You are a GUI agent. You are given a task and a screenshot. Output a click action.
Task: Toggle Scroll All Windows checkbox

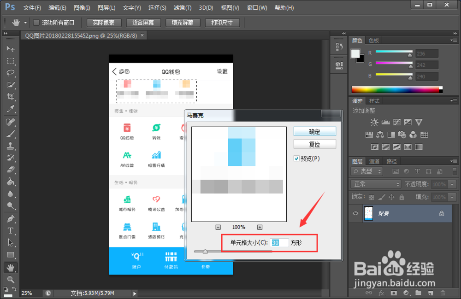[36, 23]
